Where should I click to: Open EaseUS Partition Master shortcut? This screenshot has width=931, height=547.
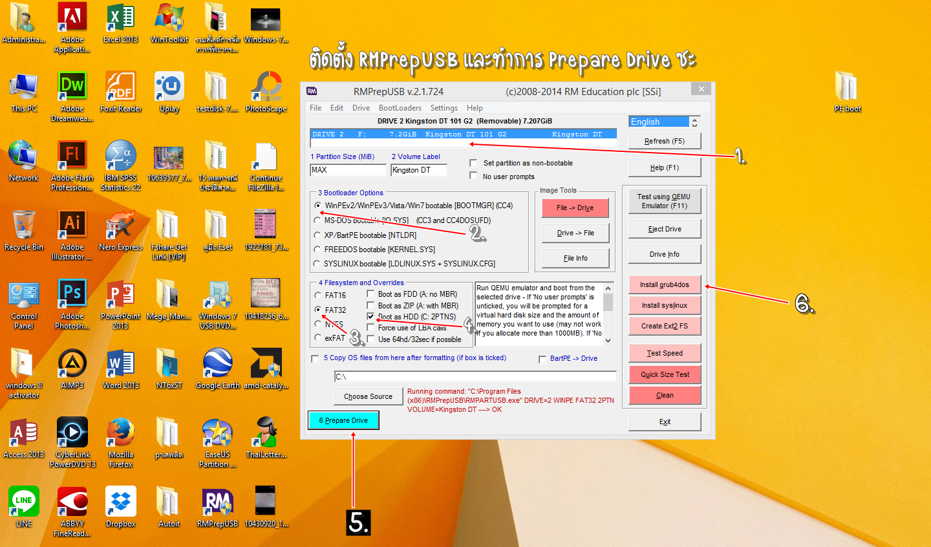coord(218,443)
